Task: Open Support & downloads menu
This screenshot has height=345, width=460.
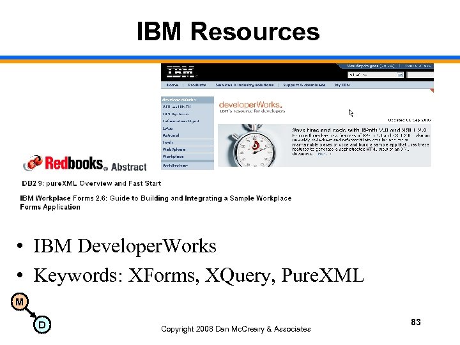Action: [304, 85]
